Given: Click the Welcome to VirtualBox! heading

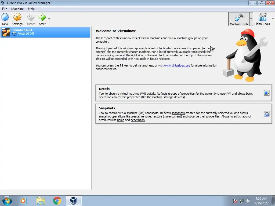Looking at the screenshot, I should tap(116, 31).
